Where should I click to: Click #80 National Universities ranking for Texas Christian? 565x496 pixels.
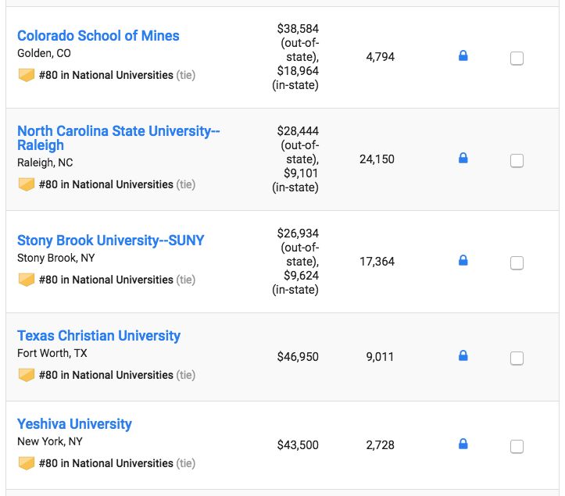(105, 375)
